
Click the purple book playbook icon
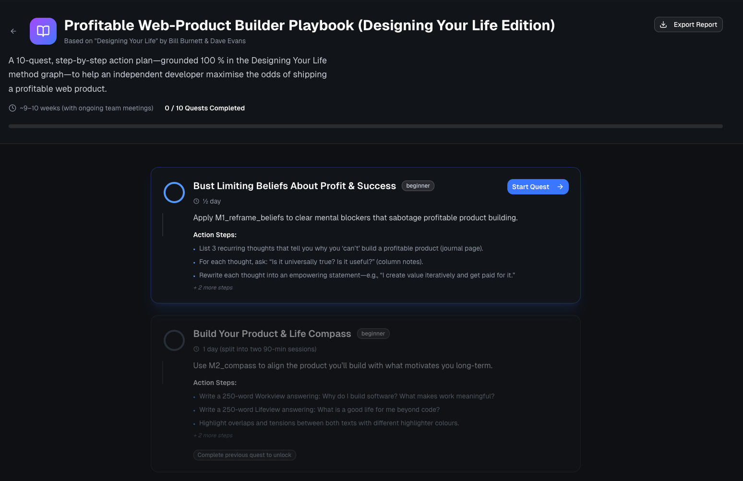pyautogui.click(x=43, y=31)
